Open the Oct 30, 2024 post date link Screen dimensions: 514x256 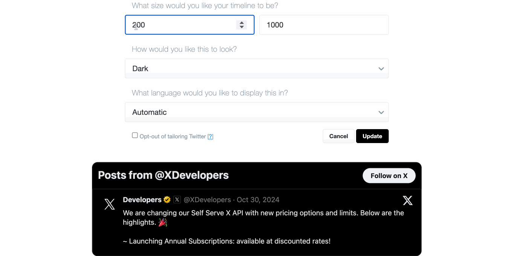pos(258,200)
